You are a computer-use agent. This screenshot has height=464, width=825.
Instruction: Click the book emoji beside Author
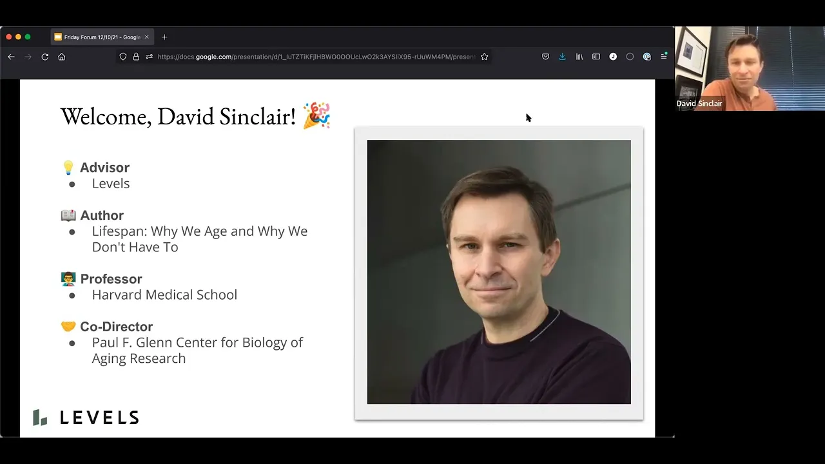point(68,215)
